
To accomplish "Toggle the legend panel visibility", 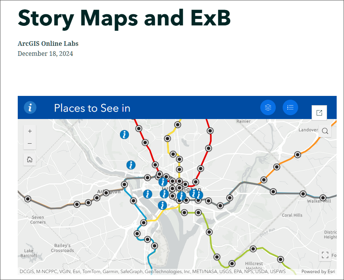I will 290,107.
